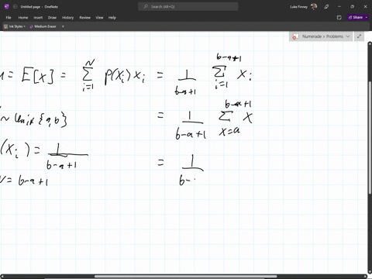Screen dimensions: 372x279
Task: Open the quick access toolbar customize arrow
Action: pos(63,26)
